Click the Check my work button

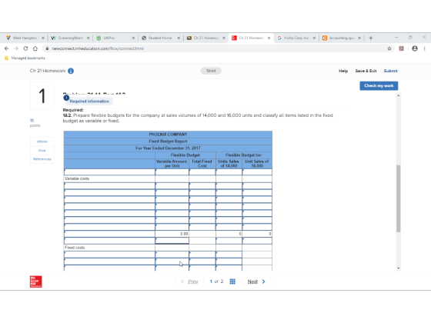[379, 85]
